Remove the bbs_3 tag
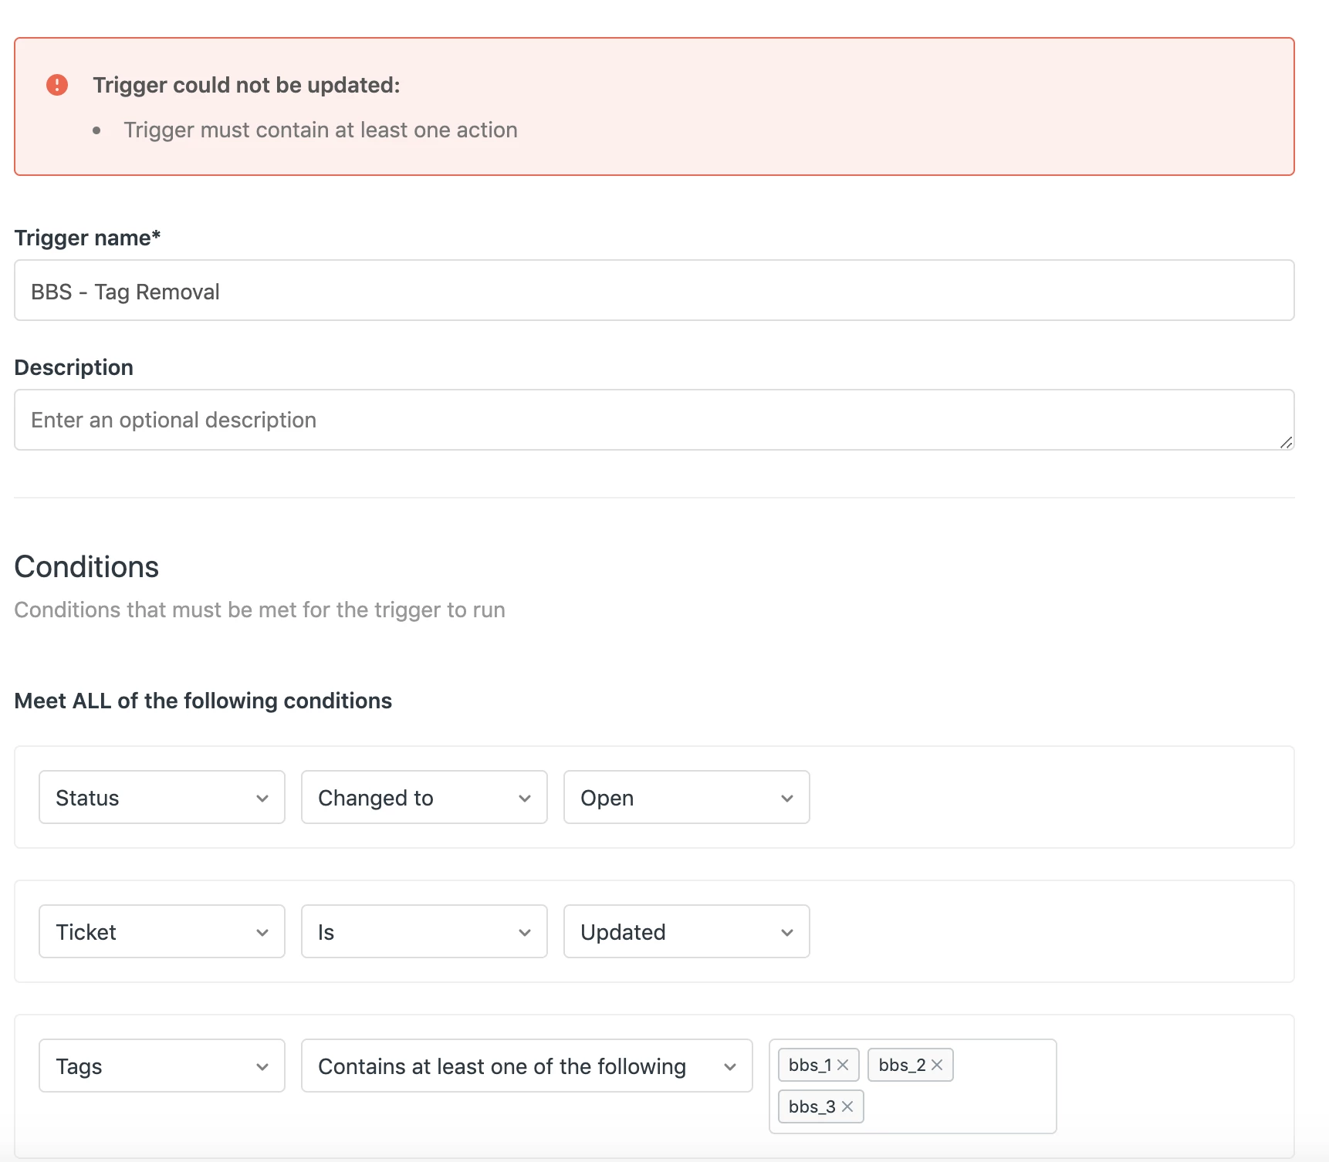1329x1162 pixels. point(847,1106)
